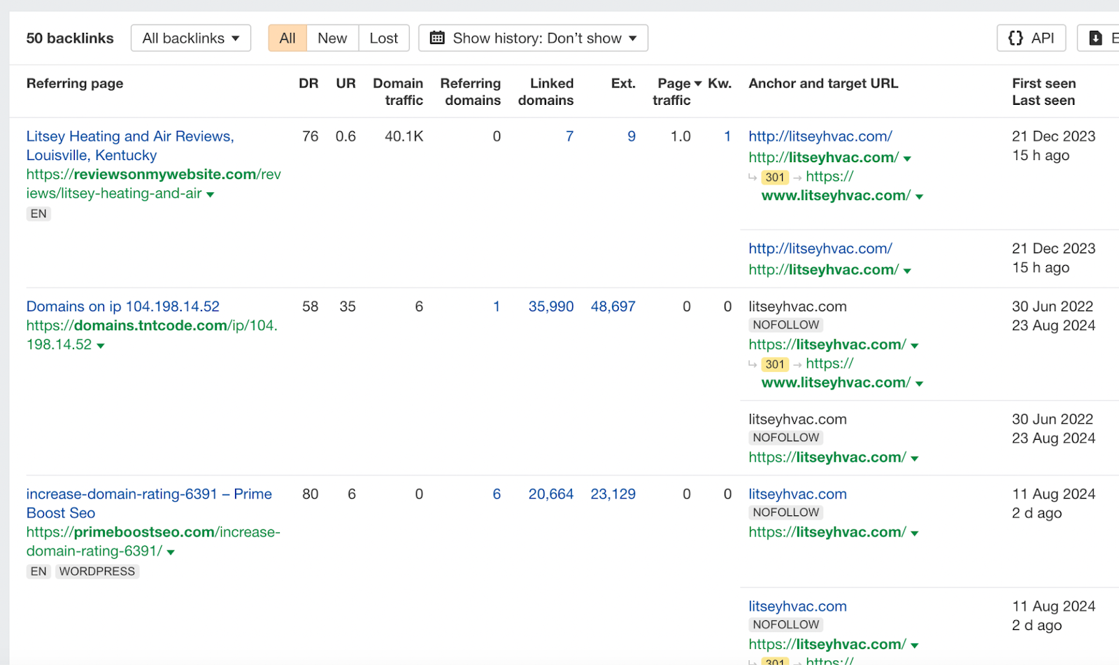Viewport: 1119px width, 665px height.
Task: Click DR value 76
Action: (310, 136)
